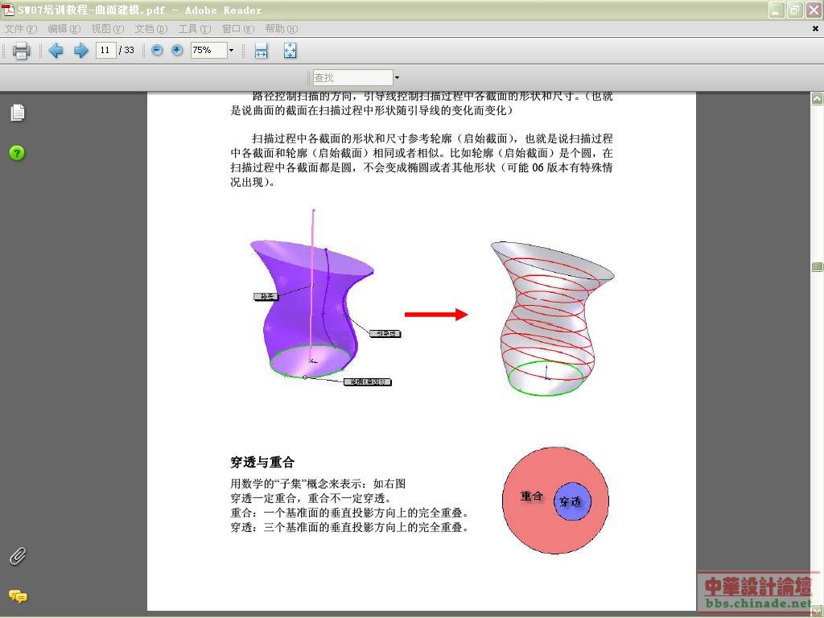Screen dimensions: 824x618
Task: Close the Adobe Reader window
Action: tap(814, 10)
